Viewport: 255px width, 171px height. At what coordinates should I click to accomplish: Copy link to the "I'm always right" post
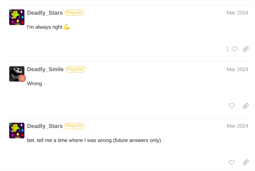(x=246, y=49)
